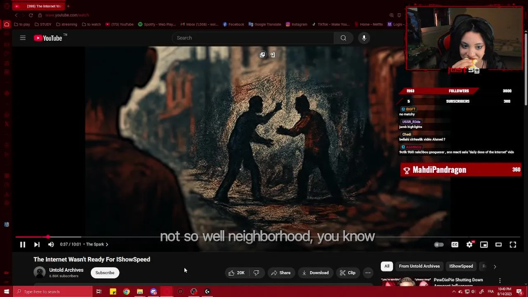Open Sticky Notes from taskbar
This screenshot has height=297, width=528.
click(113, 292)
